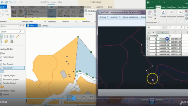This screenshot has height=106, width=188.
Task: Click List By Selection icon
Action: tap(12, 37)
